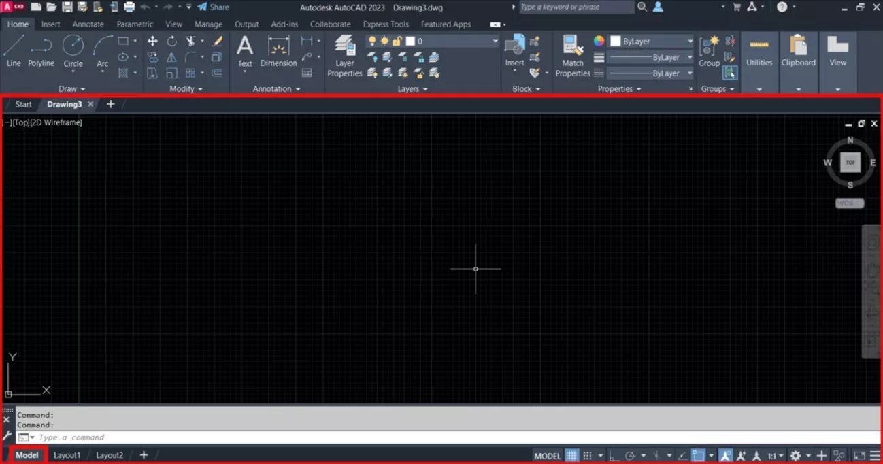
Task: Open the Layer Properties manager
Action: click(x=345, y=56)
